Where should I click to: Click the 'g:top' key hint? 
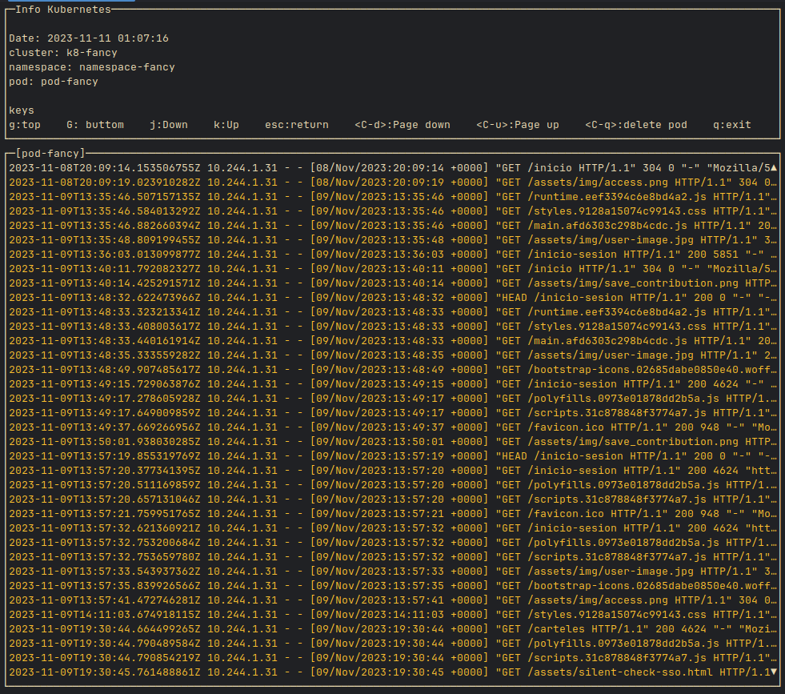point(25,125)
